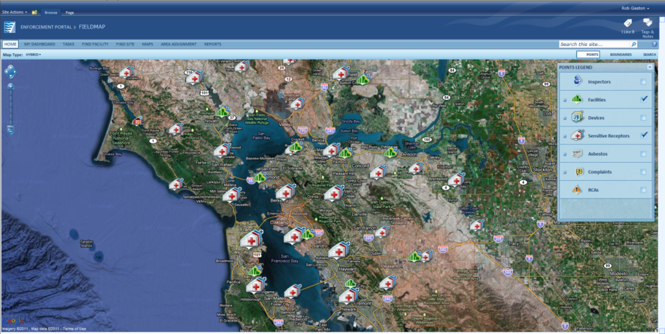The image size is (665, 334).
Task: Follow the ENFORCEMENT PORTAL breadcrumb link
Action: [x=46, y=27]
